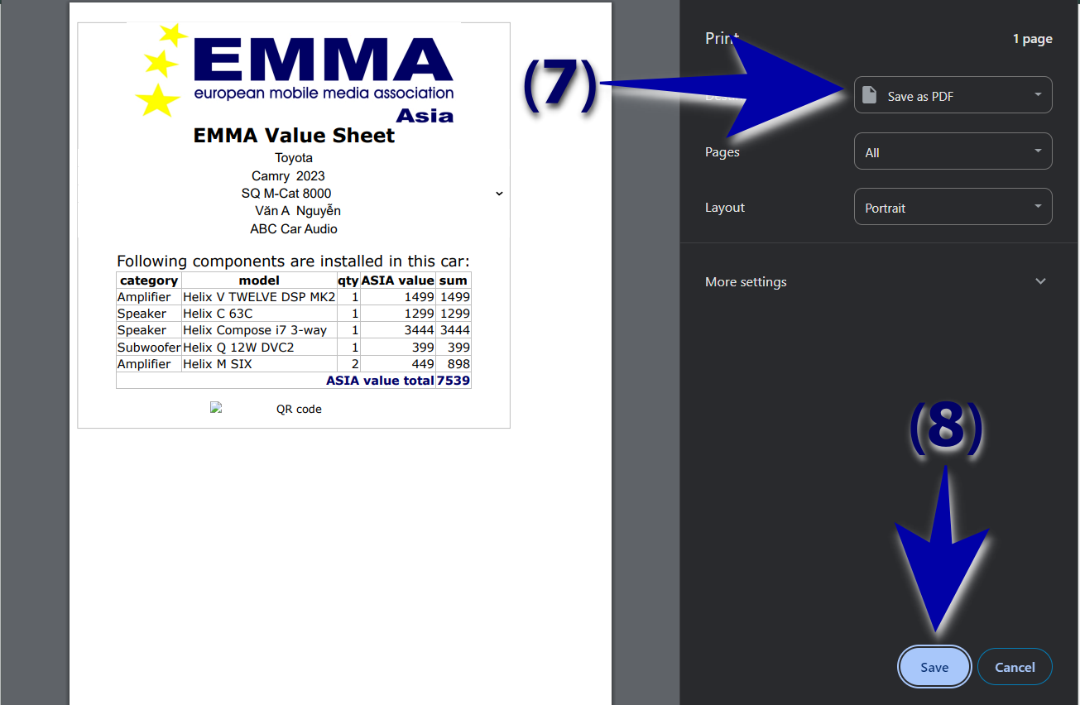The width and height of the screenshot is (1080, 705).
Task: Click the 'category' column header
Action: (149, 281)
